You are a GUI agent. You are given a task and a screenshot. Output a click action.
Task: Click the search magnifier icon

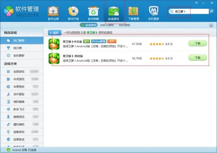(212, 12)
